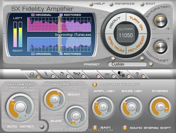176x133 pixels.
Task: Toggle Post-Enhancement on or off
Action: [95, 85]
